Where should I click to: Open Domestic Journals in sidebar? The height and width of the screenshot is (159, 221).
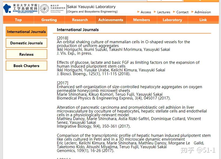click(26, 43)
